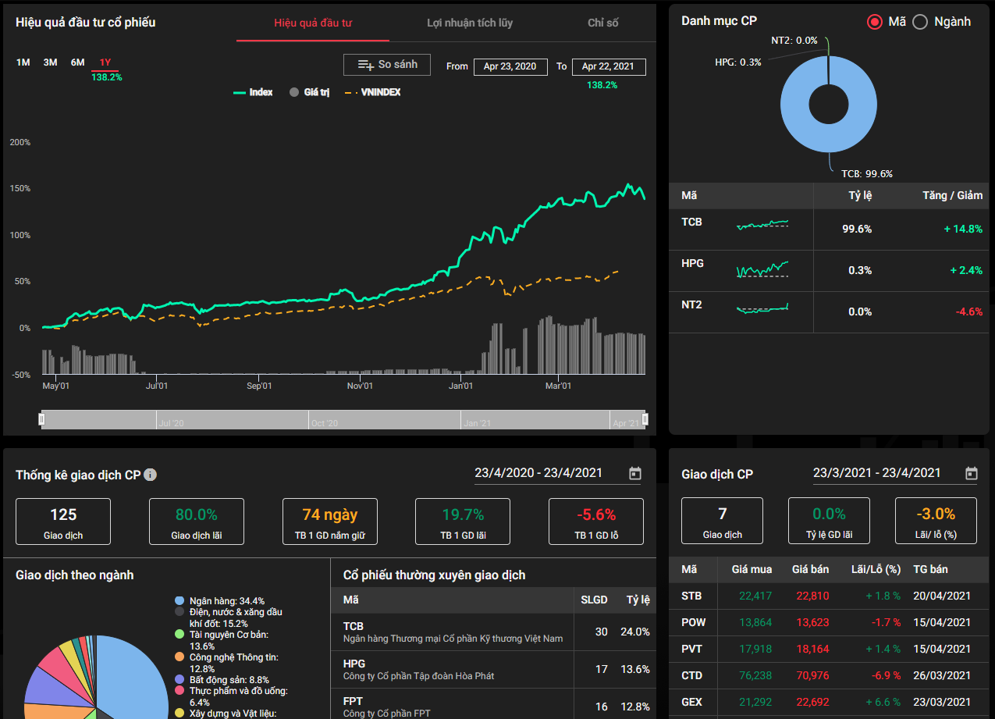Image resolution: width=995 pixels, height=719 pixels.
Task: Select the 6M time range
Action: (x=78, y=62)
